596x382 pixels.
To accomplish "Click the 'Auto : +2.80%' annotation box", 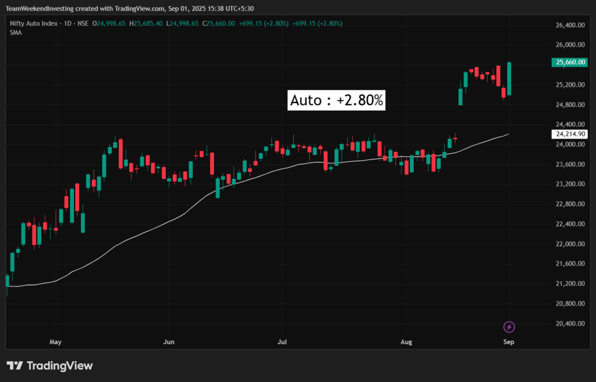I will click(336, 100).
